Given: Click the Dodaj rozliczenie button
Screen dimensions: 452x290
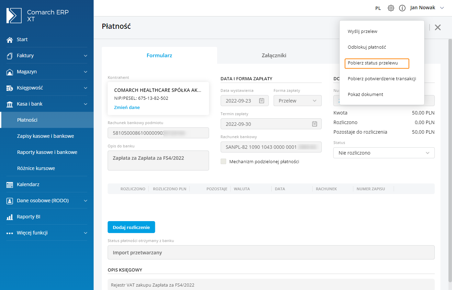Looking at the screenshot, I should tap(131, 227).
